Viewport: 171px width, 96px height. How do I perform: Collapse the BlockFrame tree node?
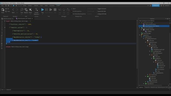point(154,62)
